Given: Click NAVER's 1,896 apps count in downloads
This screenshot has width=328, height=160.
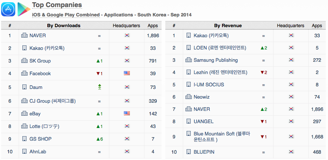Looking at the screenshot, I should tap(153, 36).
